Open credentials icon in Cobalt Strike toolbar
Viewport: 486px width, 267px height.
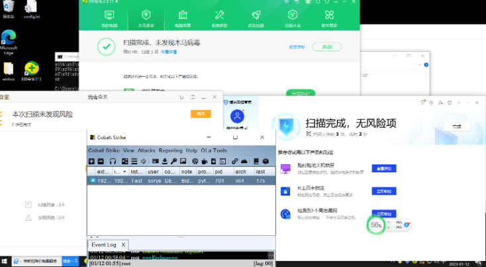156,161
